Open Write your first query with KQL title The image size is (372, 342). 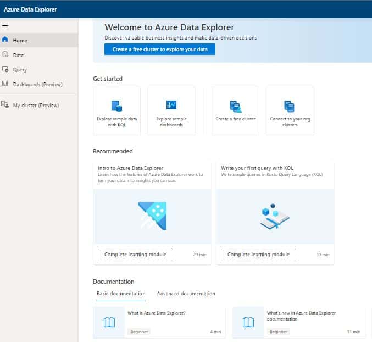tap(257, 168)
